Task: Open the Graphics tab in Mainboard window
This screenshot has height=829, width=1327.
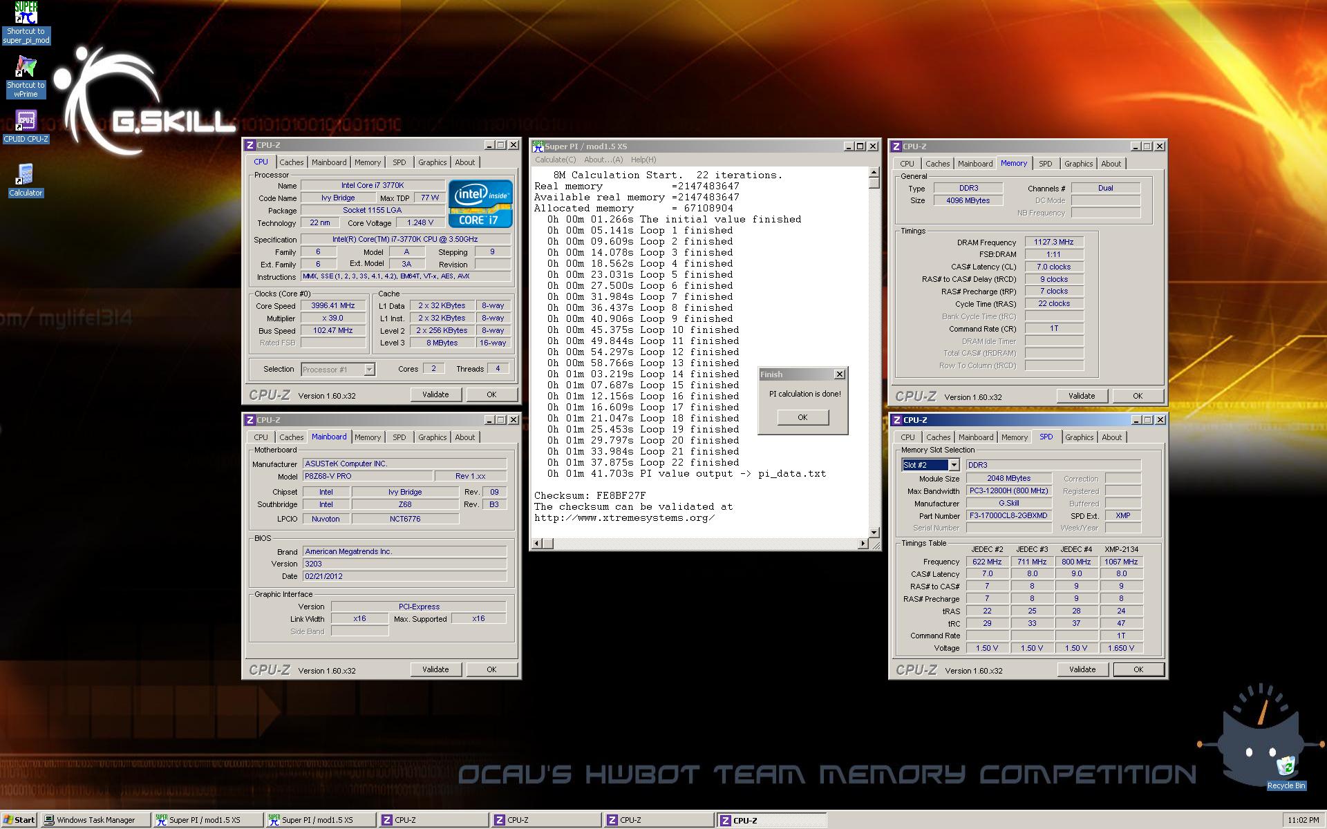Action: click(433, 437)
